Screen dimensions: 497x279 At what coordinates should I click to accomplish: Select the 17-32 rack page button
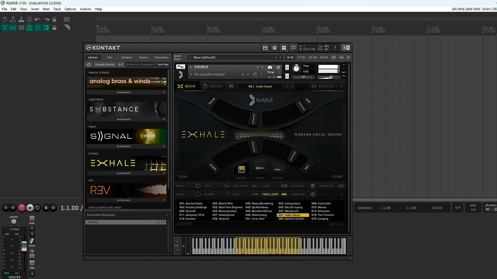point(301,57)
